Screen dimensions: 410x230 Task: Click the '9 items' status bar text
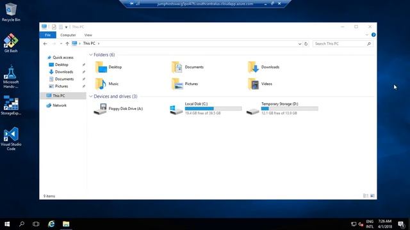49,196
